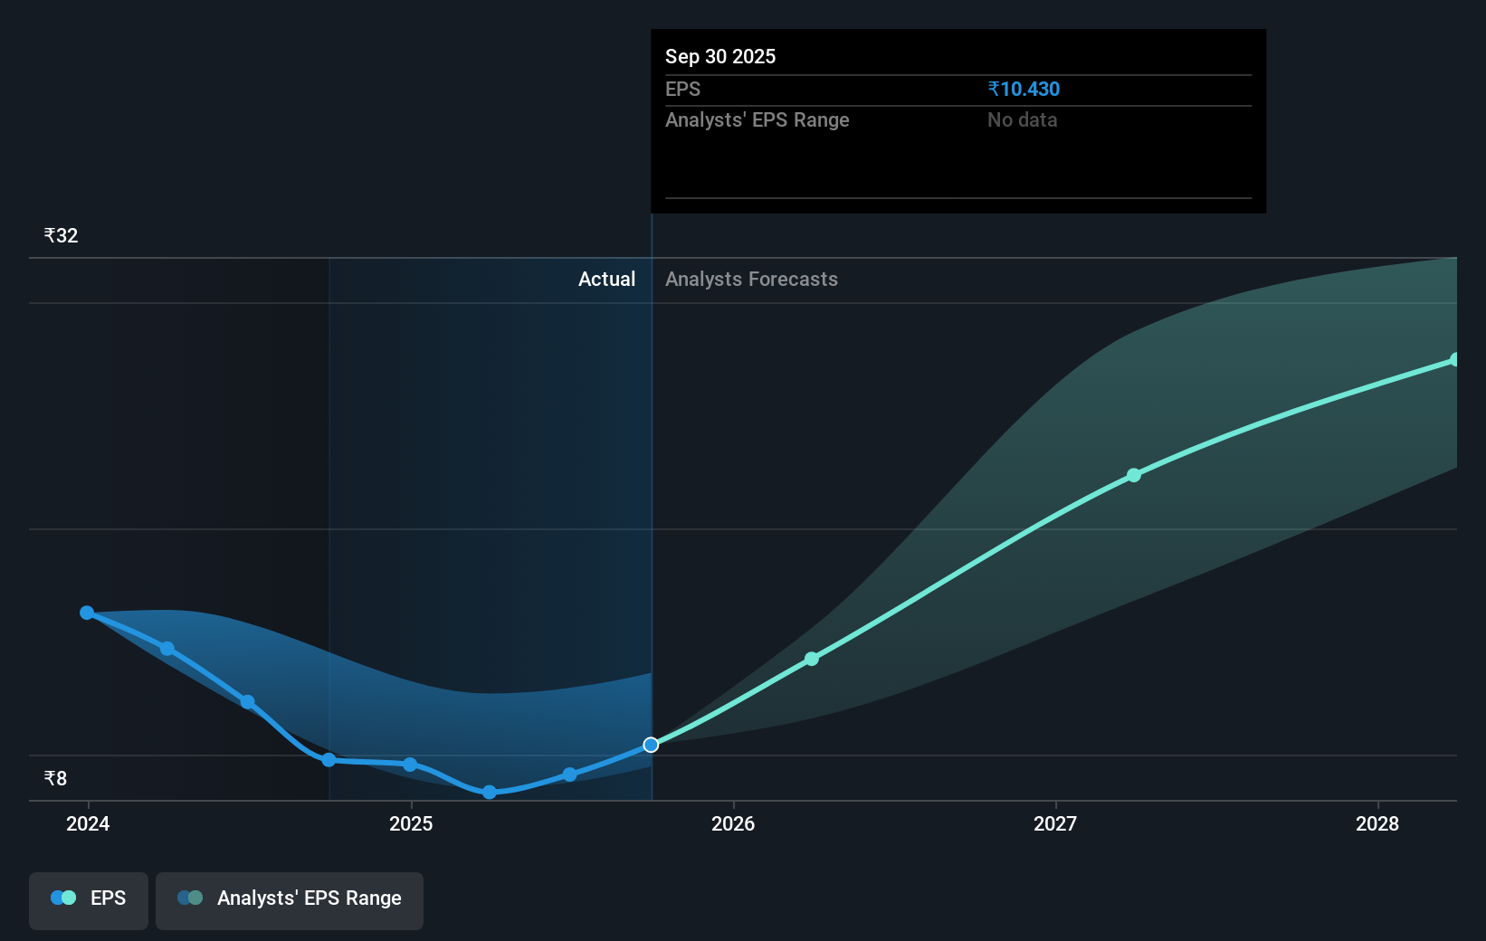This screenshot has width=1486, height=941.
Task: Select the white data point marker at 2025 forecast start
Action: 651,745
